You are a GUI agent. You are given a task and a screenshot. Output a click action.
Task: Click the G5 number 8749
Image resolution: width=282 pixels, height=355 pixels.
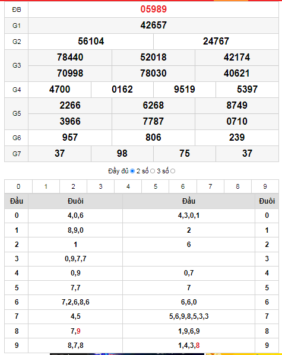tap(237, 106)
